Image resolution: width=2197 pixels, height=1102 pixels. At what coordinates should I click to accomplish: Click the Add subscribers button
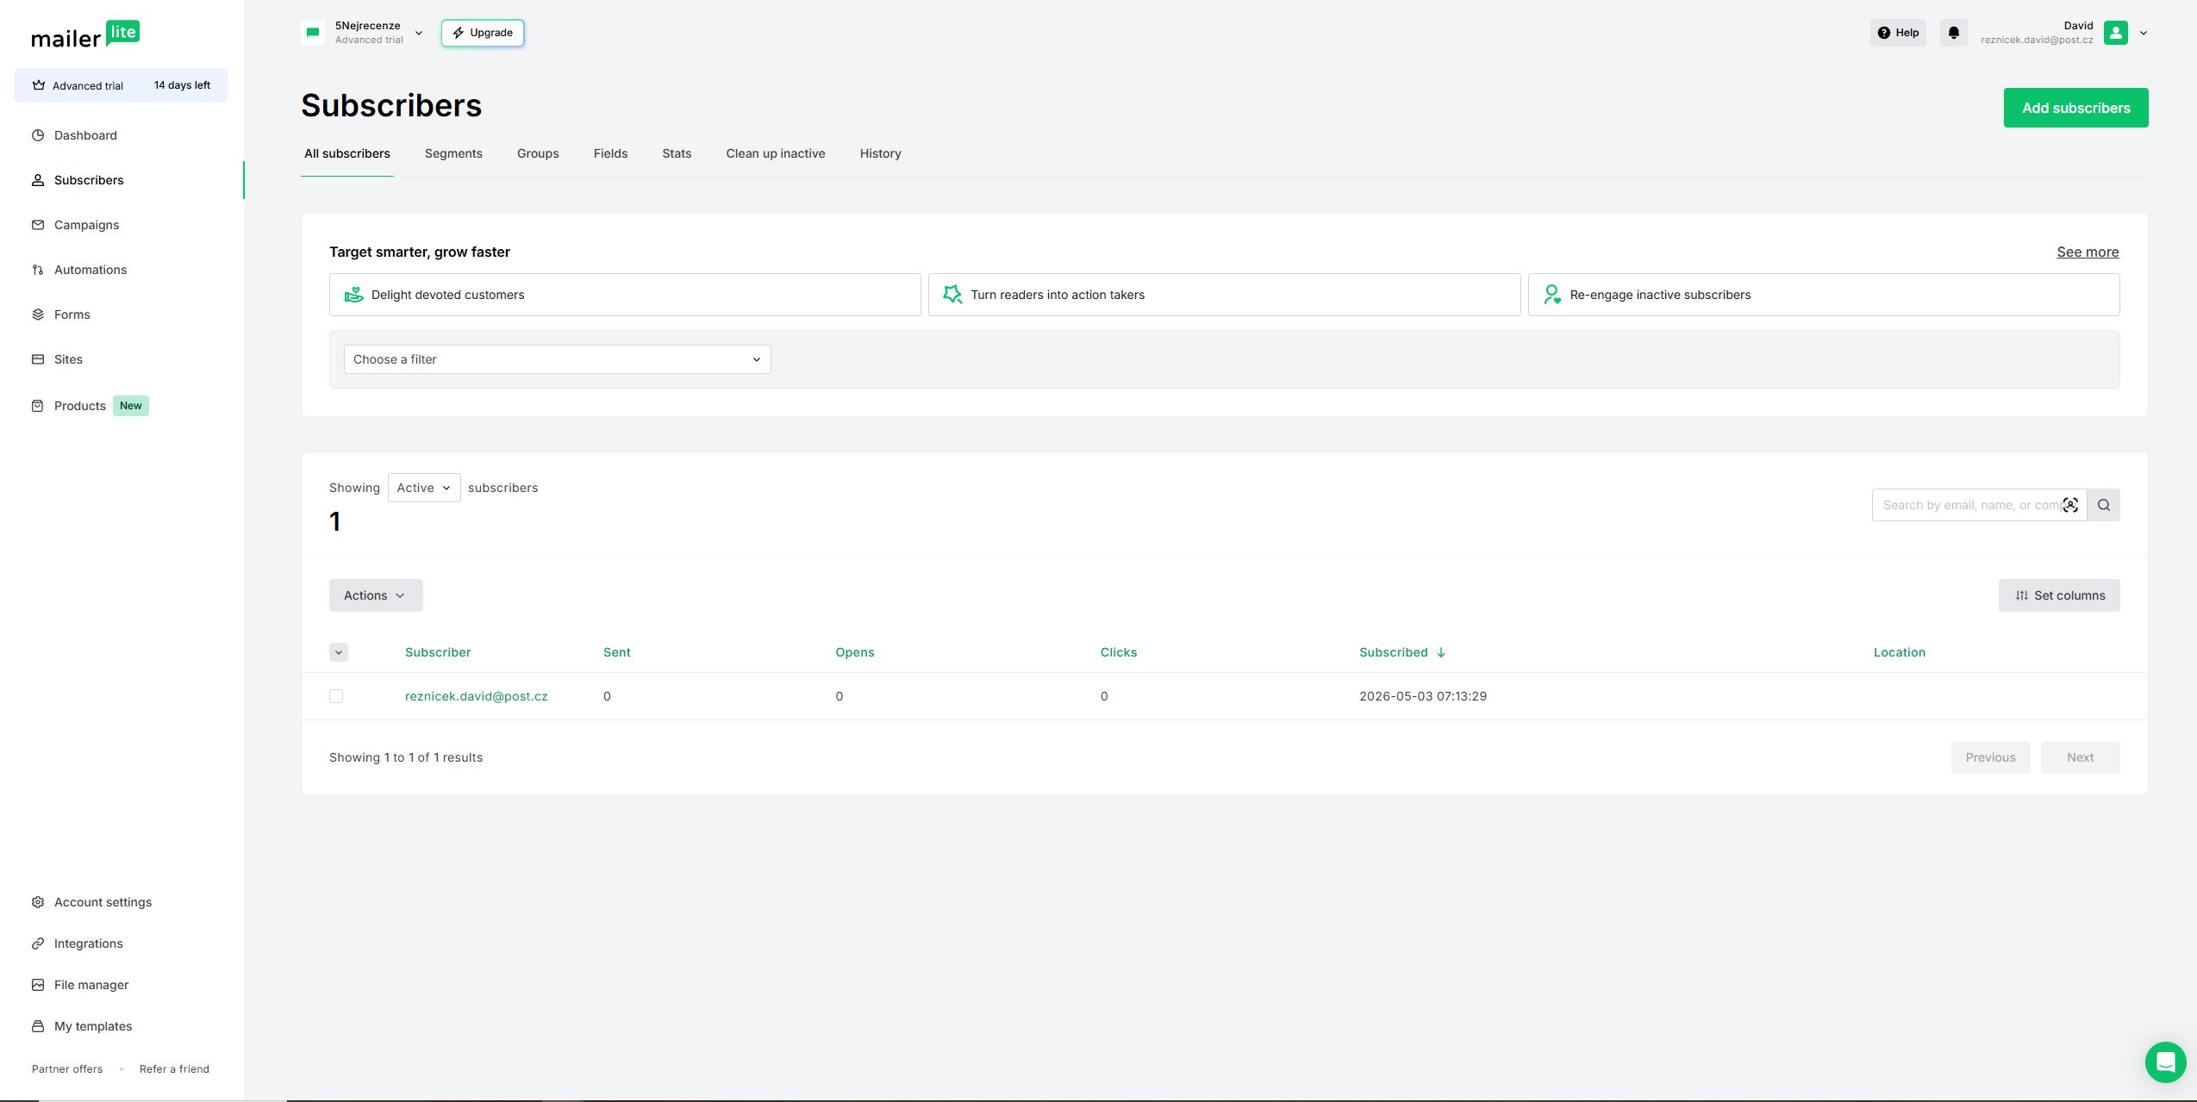point(2075,108)
